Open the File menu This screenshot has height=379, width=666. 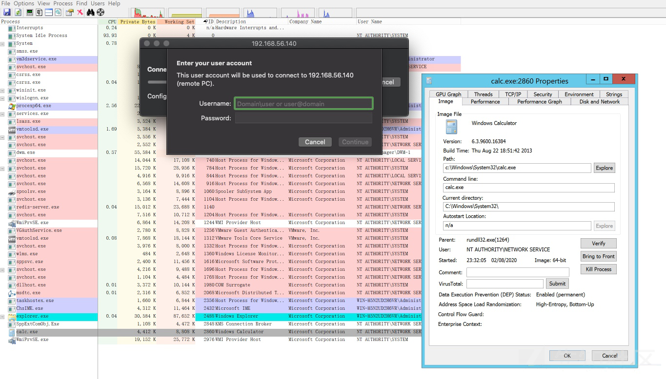pyautogui.click(x=5, y=3)
